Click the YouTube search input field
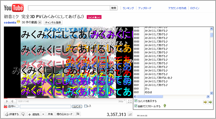The height and width of the screenshot is (119, 216). tap(69, 8)
